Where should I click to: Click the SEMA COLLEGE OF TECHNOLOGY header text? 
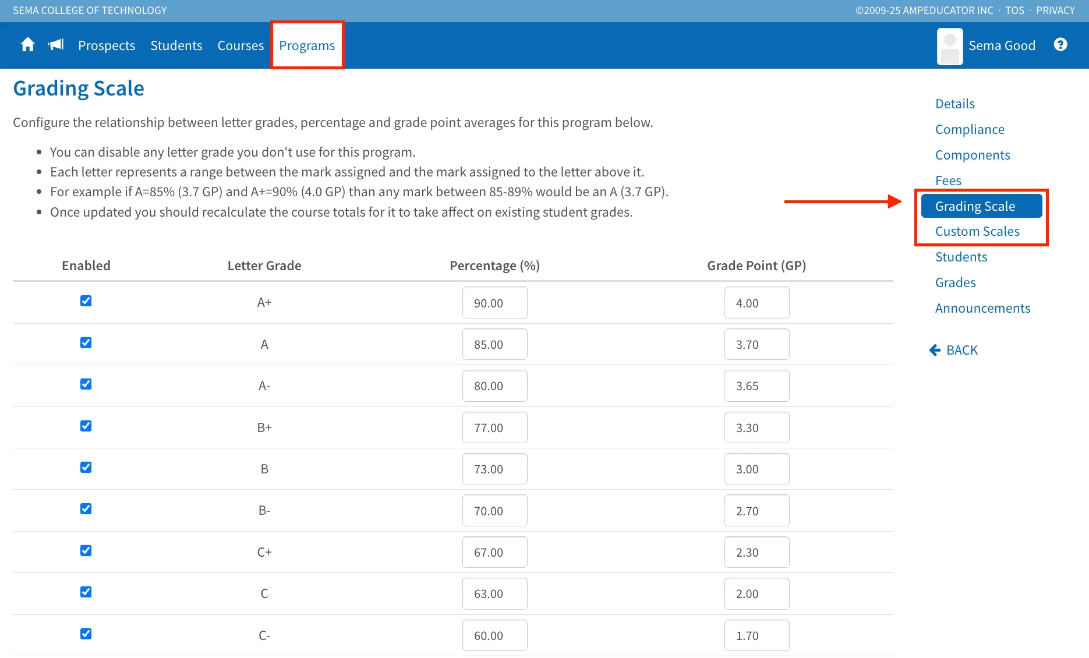[90, 10]
